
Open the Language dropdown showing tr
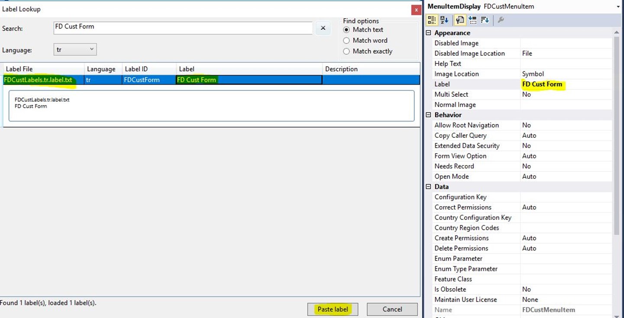click(x=75, y=50)
